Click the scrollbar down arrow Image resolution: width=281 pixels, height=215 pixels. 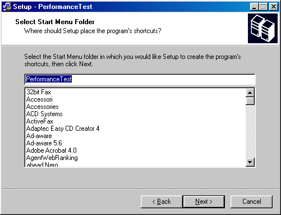pos(250,162)
